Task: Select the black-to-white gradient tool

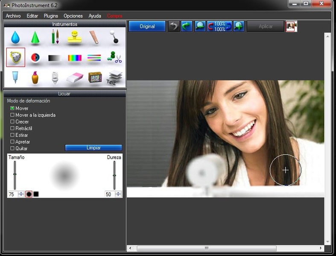Action: pos(55,58)
